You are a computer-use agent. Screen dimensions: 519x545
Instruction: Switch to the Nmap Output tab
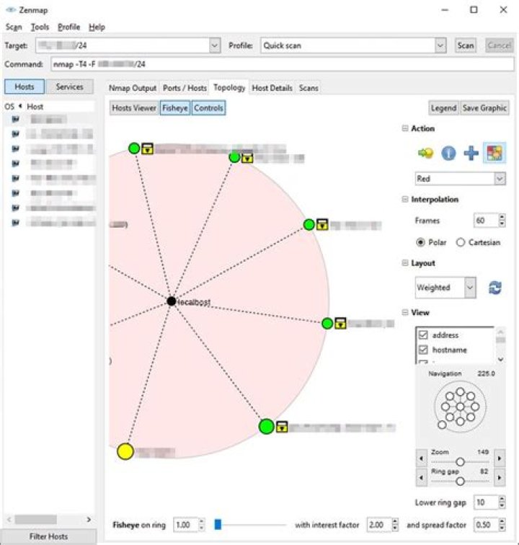(x=132, y=88)
